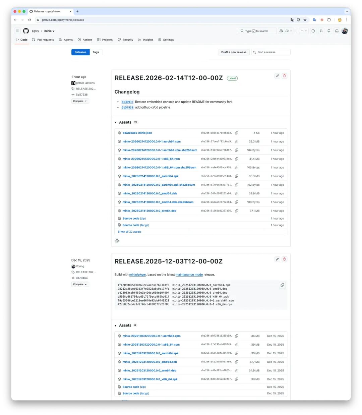Open Copilot chat icon in header
The width and height of the screenshot is (362, 415).
coord(281,31)
